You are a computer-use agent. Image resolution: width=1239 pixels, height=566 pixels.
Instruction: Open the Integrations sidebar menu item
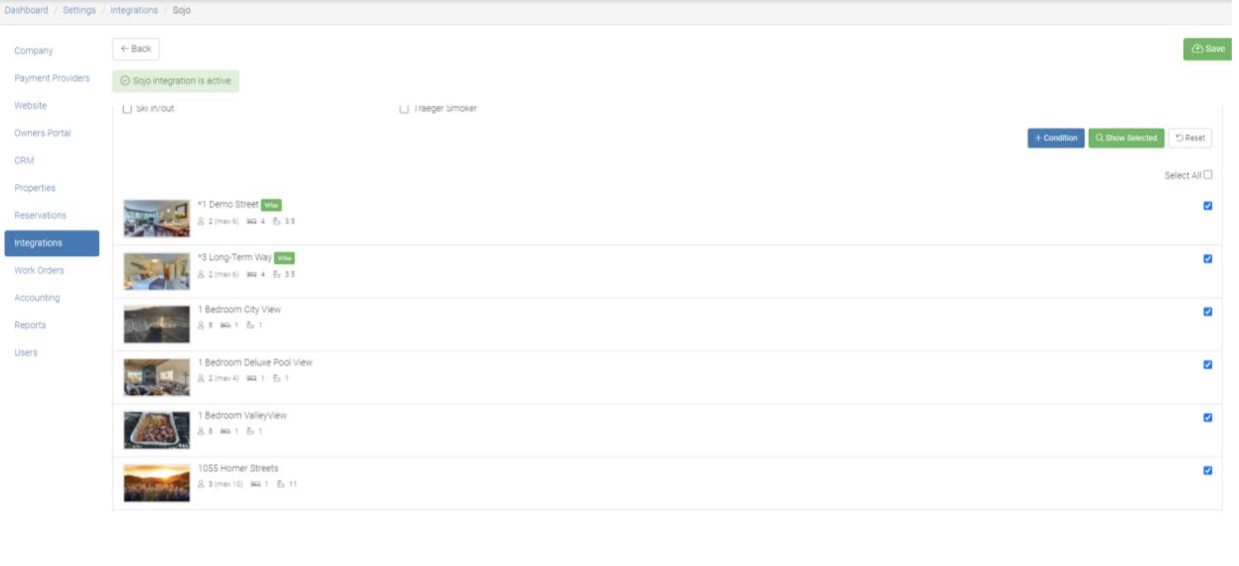pyautogui.click(x=52, y=243)
